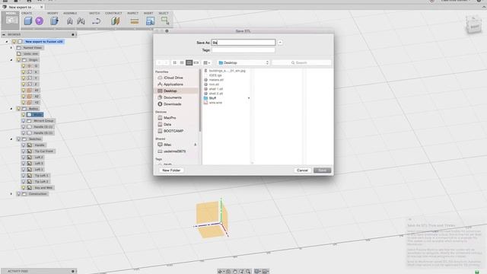Click the pan hand icon in navigation bar

tap(235, 271)
